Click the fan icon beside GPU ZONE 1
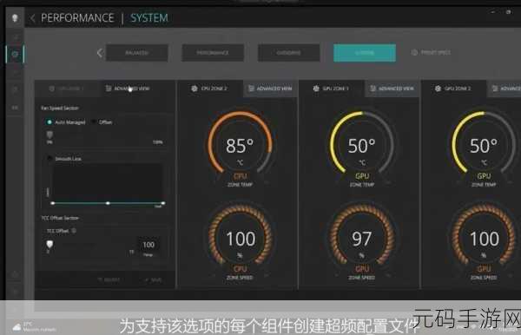Screen dimensions: 521x335 click(x=316, y=89)
